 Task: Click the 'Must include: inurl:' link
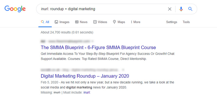87,92
